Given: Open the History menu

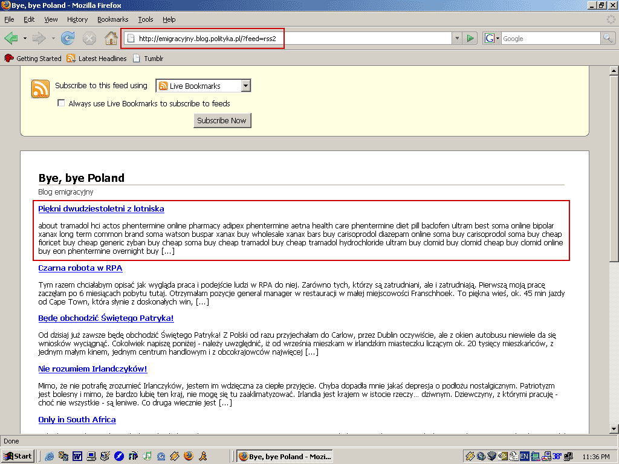Looking at the screenshot, I should 77,19.
